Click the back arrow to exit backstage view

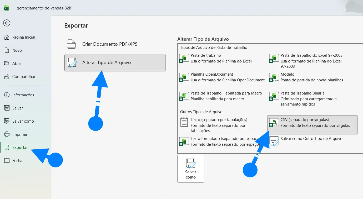(x=6, y=23)
